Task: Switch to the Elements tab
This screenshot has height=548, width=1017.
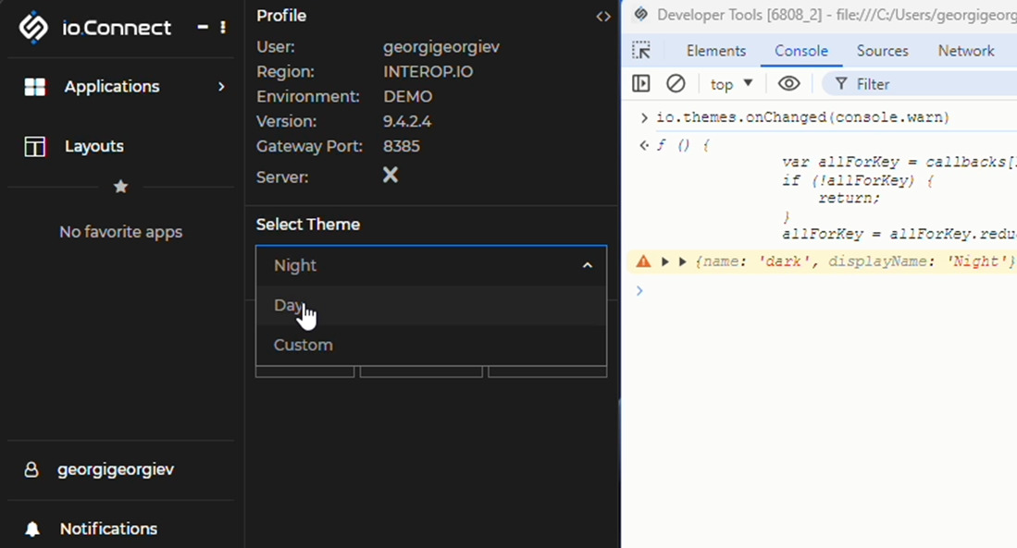Action: (715, 51)
